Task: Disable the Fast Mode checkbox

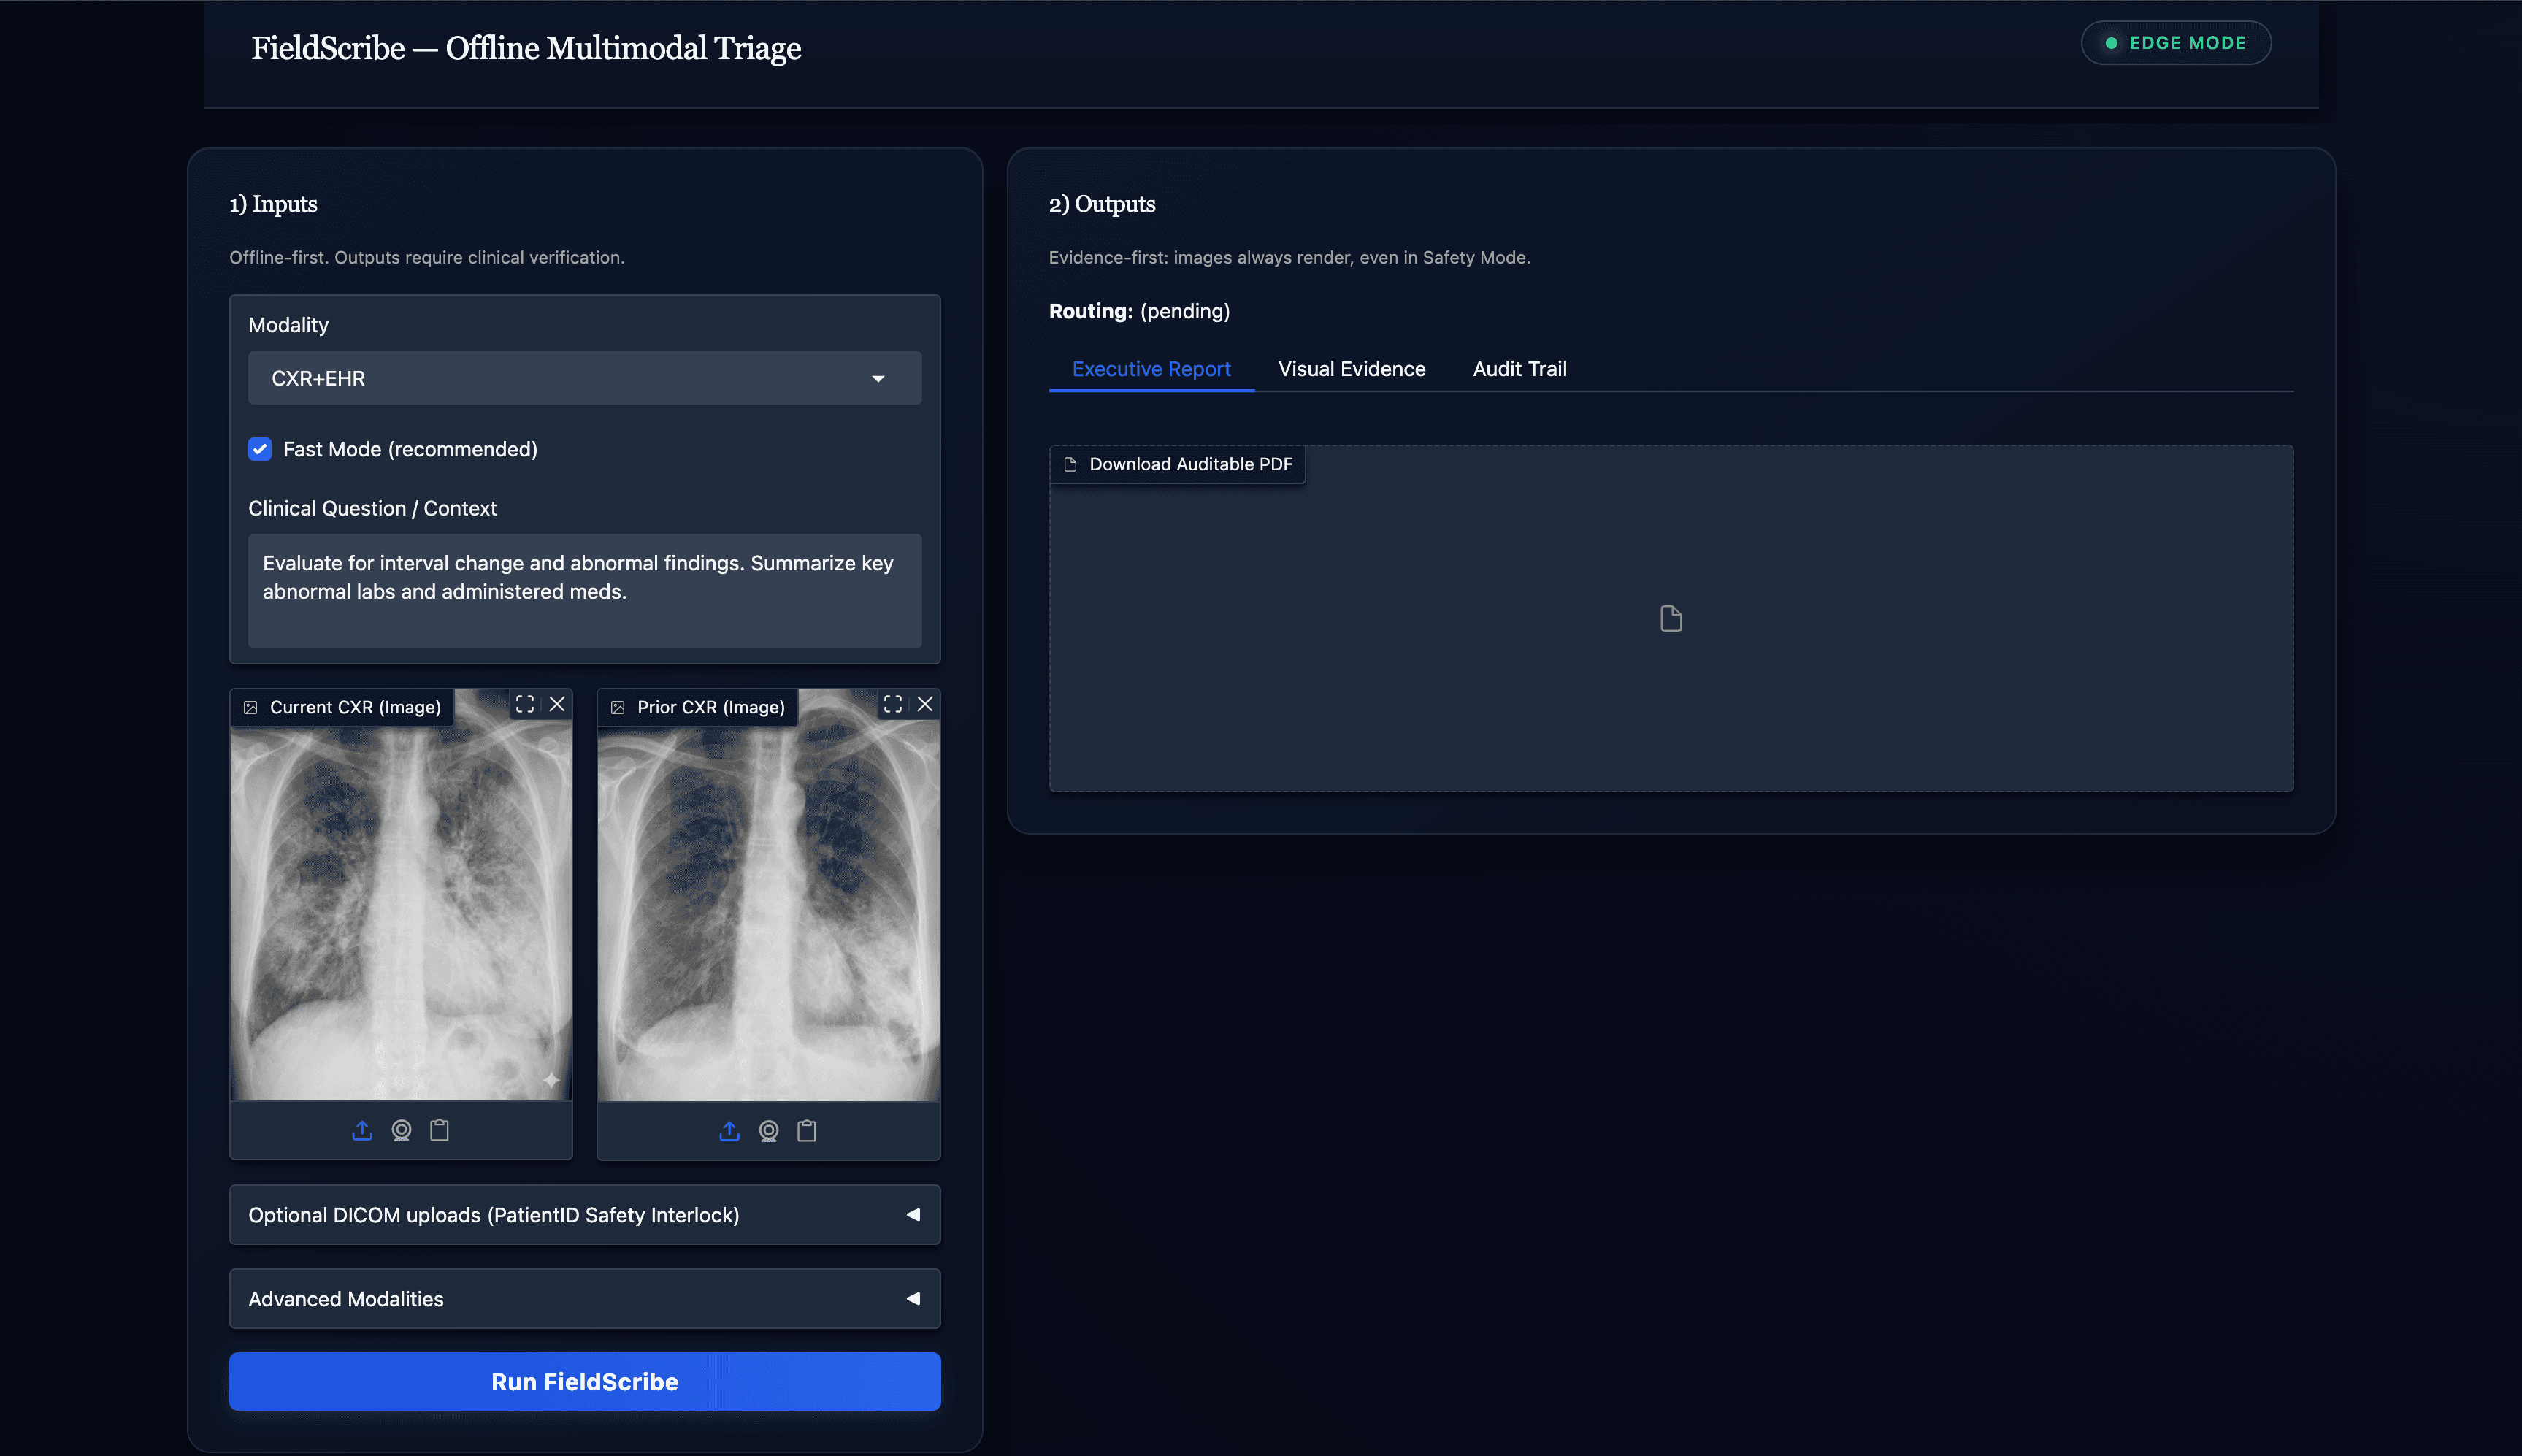Action: coord(260,449)
